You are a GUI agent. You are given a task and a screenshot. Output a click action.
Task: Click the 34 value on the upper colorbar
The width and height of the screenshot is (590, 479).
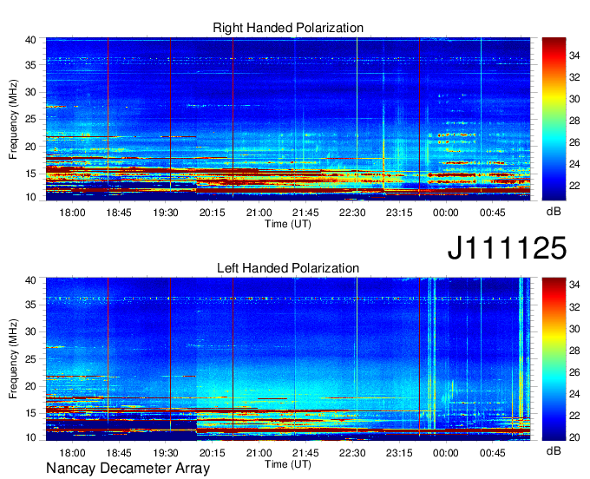[x=574, y=56]
